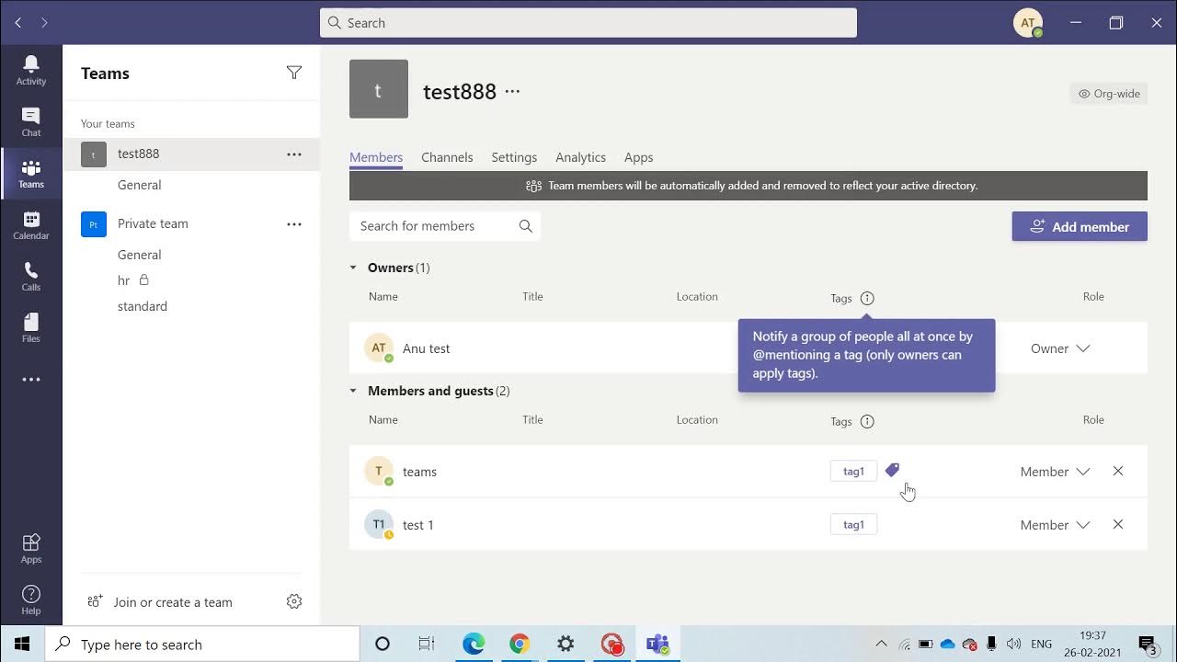The width and height of the screenshot is (1177, 662).
Task: Select the Teams sidebar icon
Action: [x=31, y=173]
